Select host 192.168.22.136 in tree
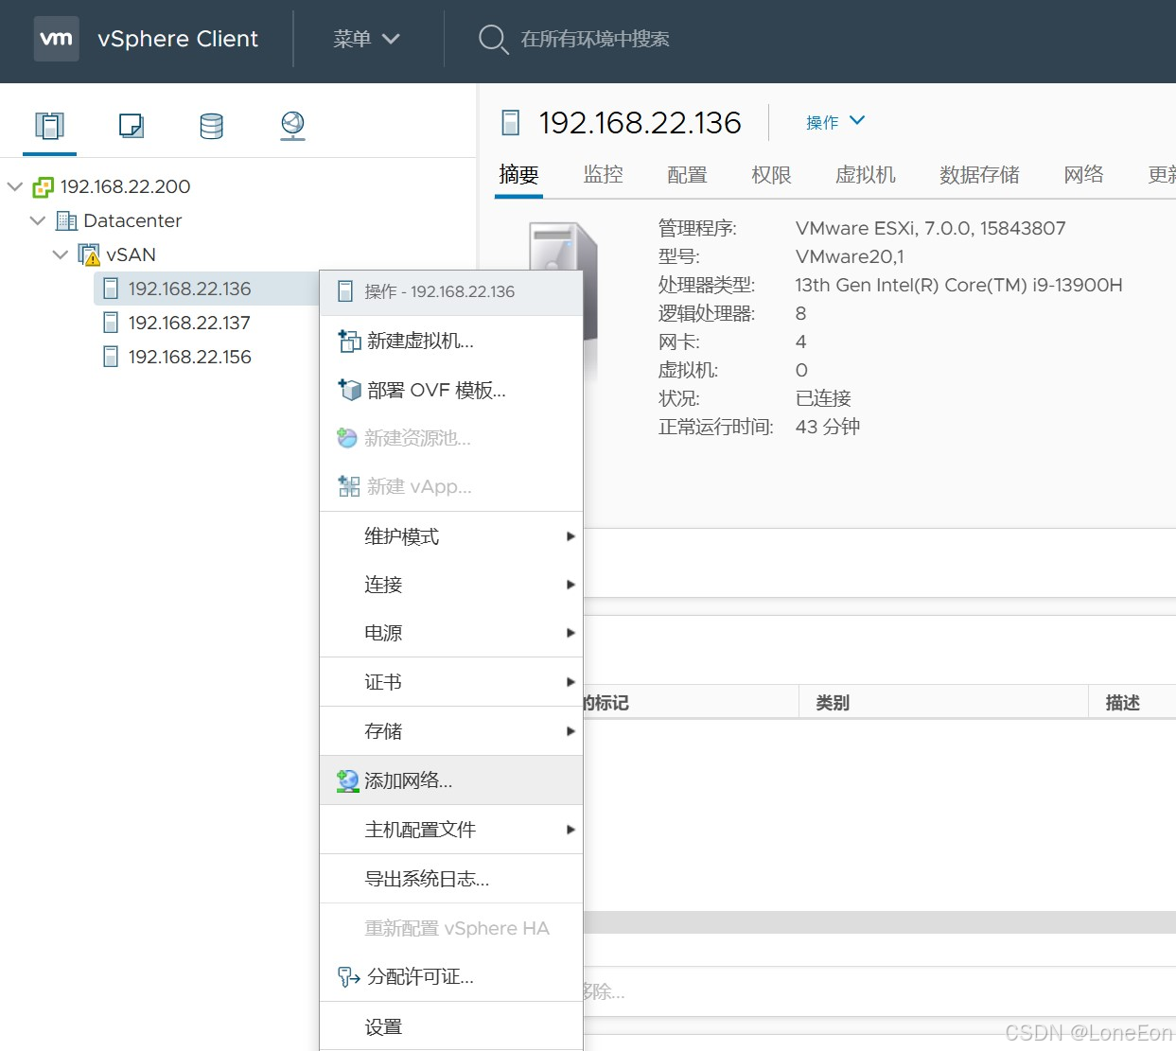 click(189, 289)
